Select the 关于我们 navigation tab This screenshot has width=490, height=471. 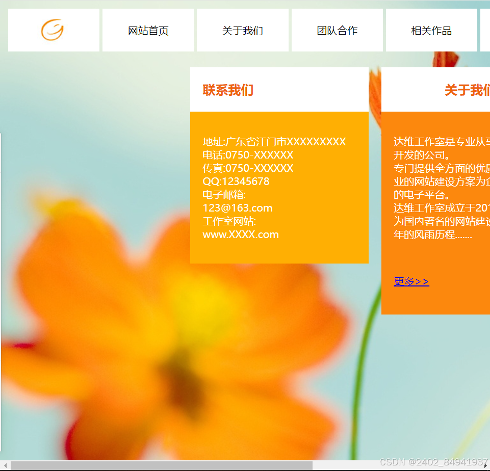242,30
